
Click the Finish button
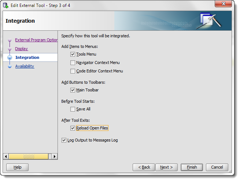click(192, 167)
